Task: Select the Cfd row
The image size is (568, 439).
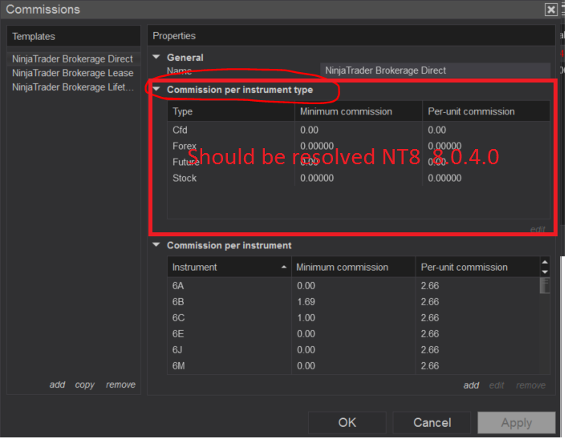Action: pyautogui.click(x=359, y=130)
